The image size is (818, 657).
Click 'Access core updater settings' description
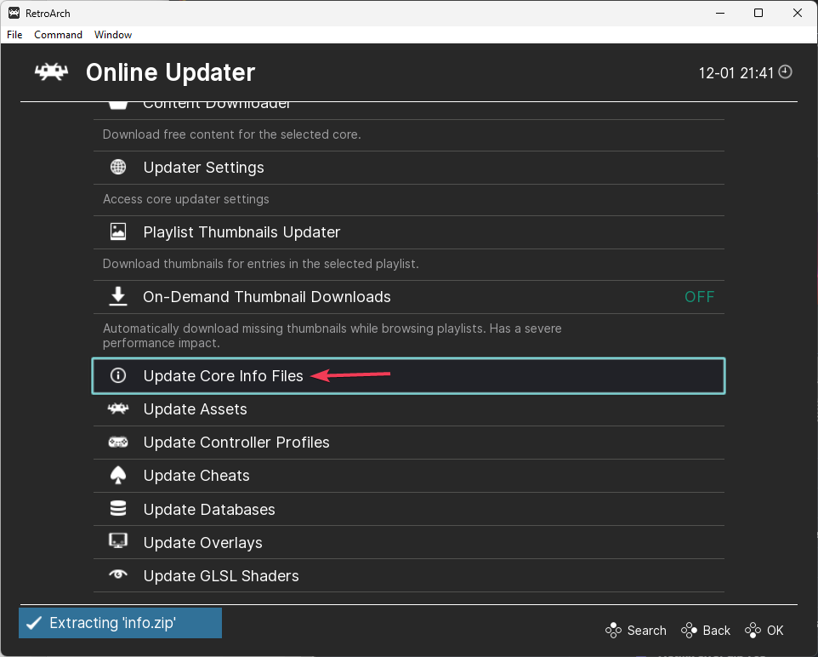[x=185, y=199]
